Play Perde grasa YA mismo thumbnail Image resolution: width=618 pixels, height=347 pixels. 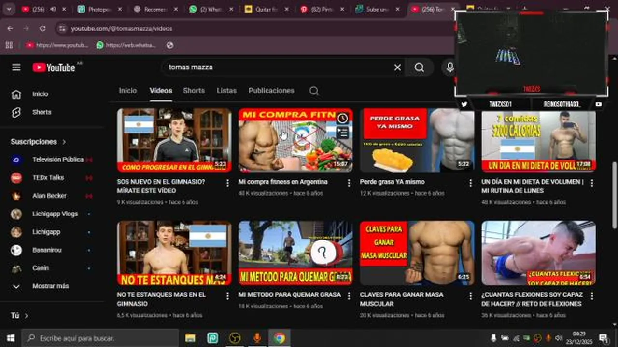pos(417,140)
